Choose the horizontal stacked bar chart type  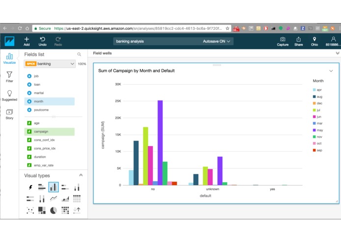click(x=65, y=187)
